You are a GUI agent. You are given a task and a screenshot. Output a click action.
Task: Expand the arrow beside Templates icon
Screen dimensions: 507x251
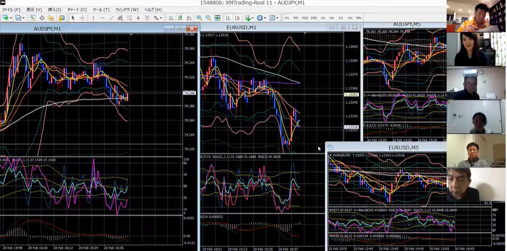coord(277,18)
